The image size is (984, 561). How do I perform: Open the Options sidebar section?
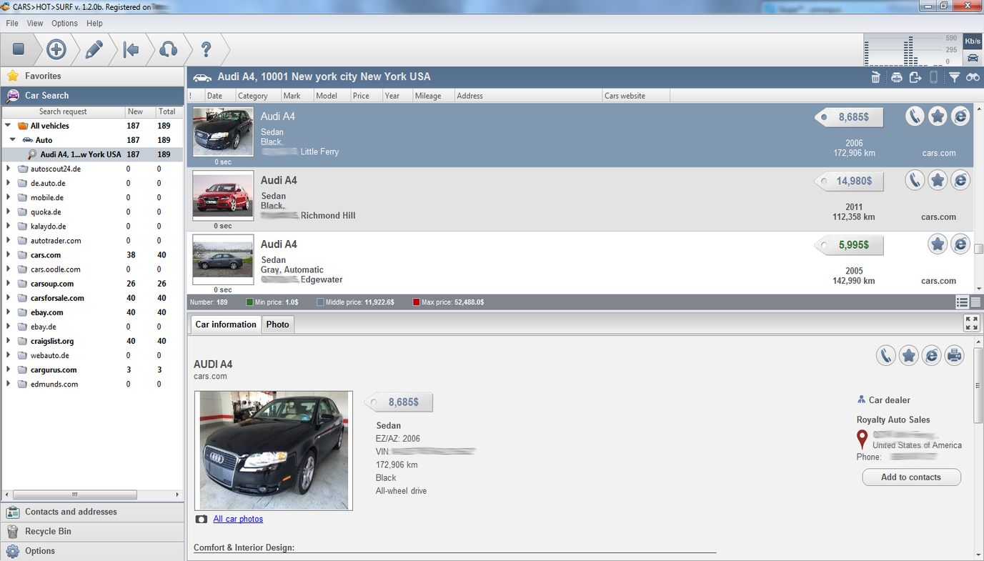pyautogui.click(x=92, y=551)
